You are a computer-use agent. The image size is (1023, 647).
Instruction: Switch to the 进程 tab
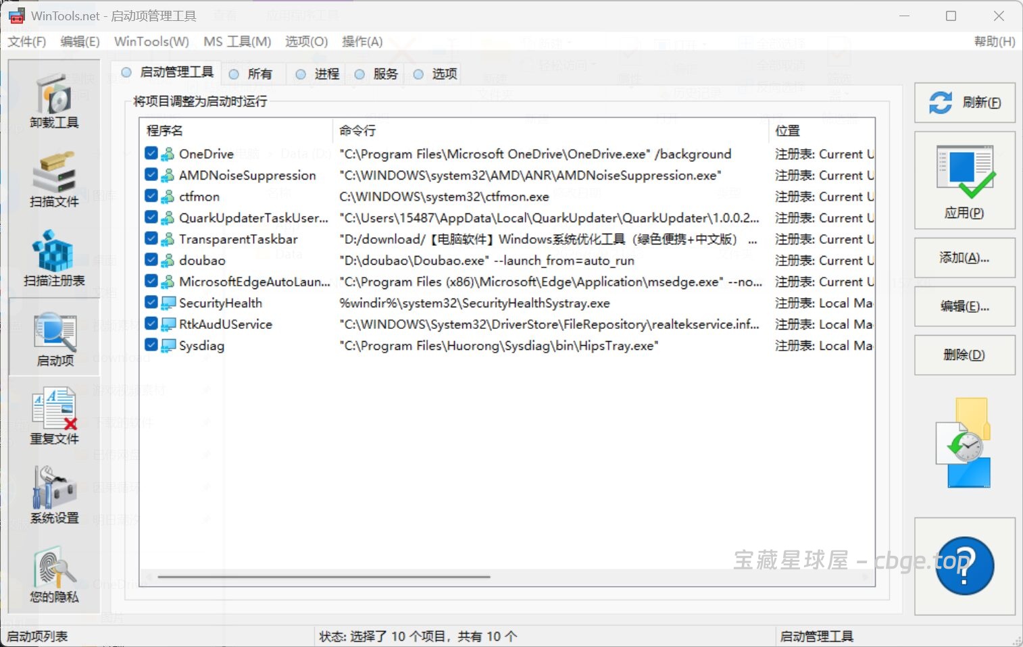tap(318, 74)
